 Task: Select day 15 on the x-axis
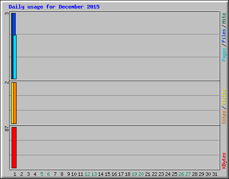107,174
